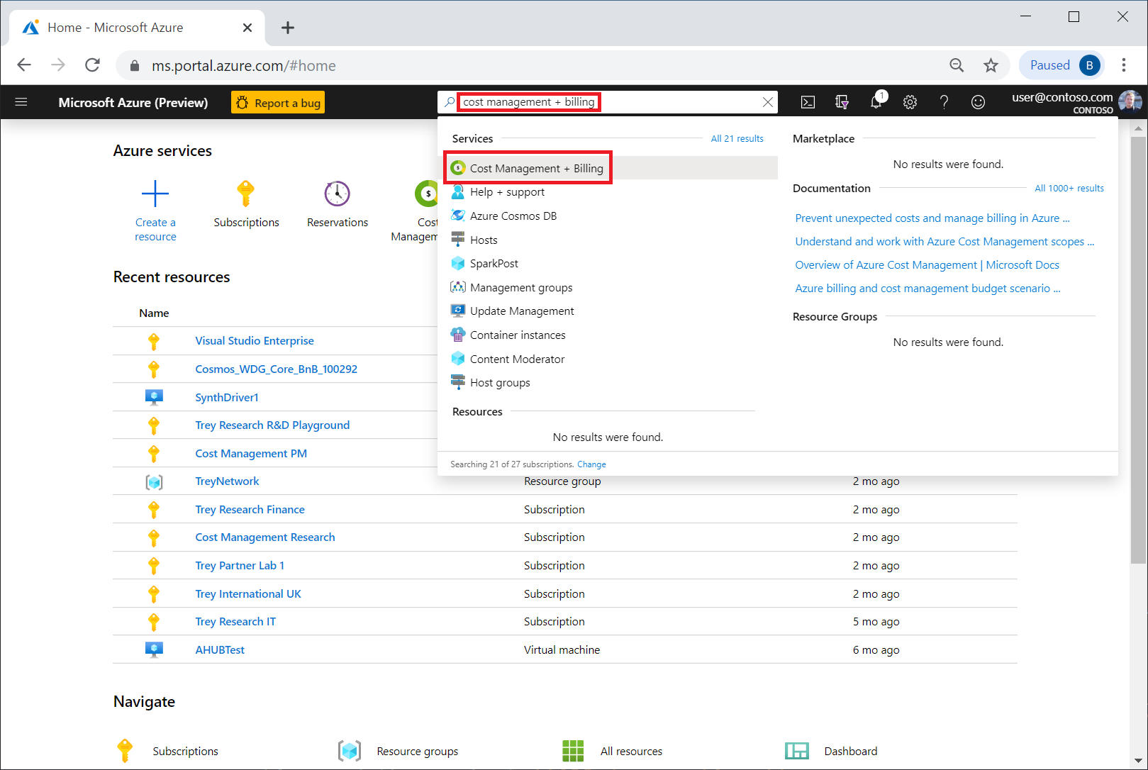1148x770 pixels.
Task: Open Trey Research Finance subscription
Action: point(250,510)
